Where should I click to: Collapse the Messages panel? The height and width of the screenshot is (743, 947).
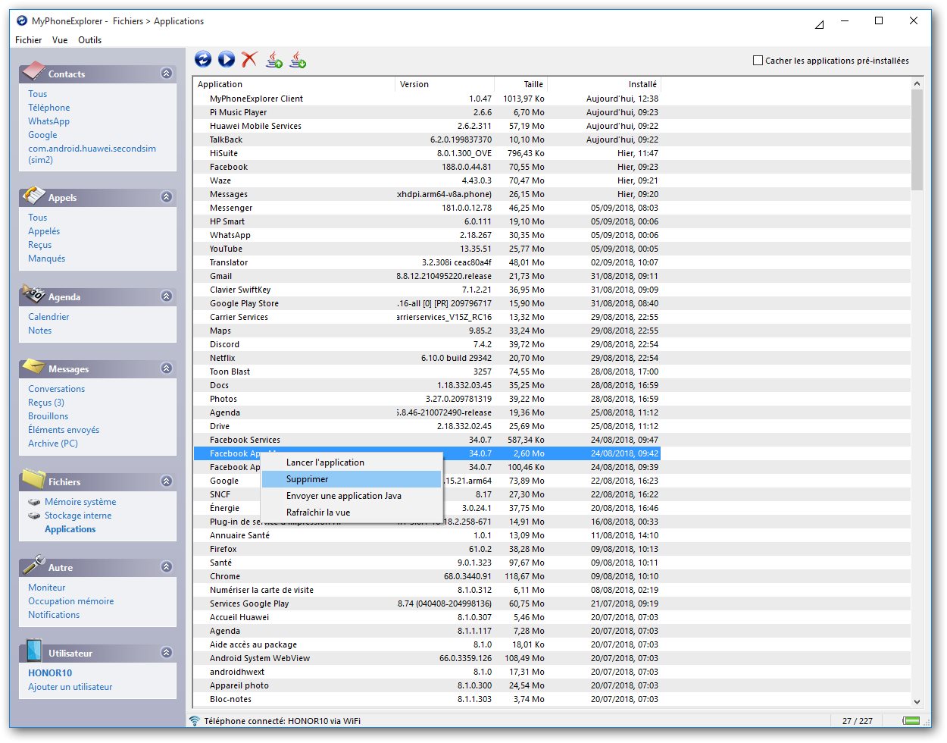coord(166,368)
